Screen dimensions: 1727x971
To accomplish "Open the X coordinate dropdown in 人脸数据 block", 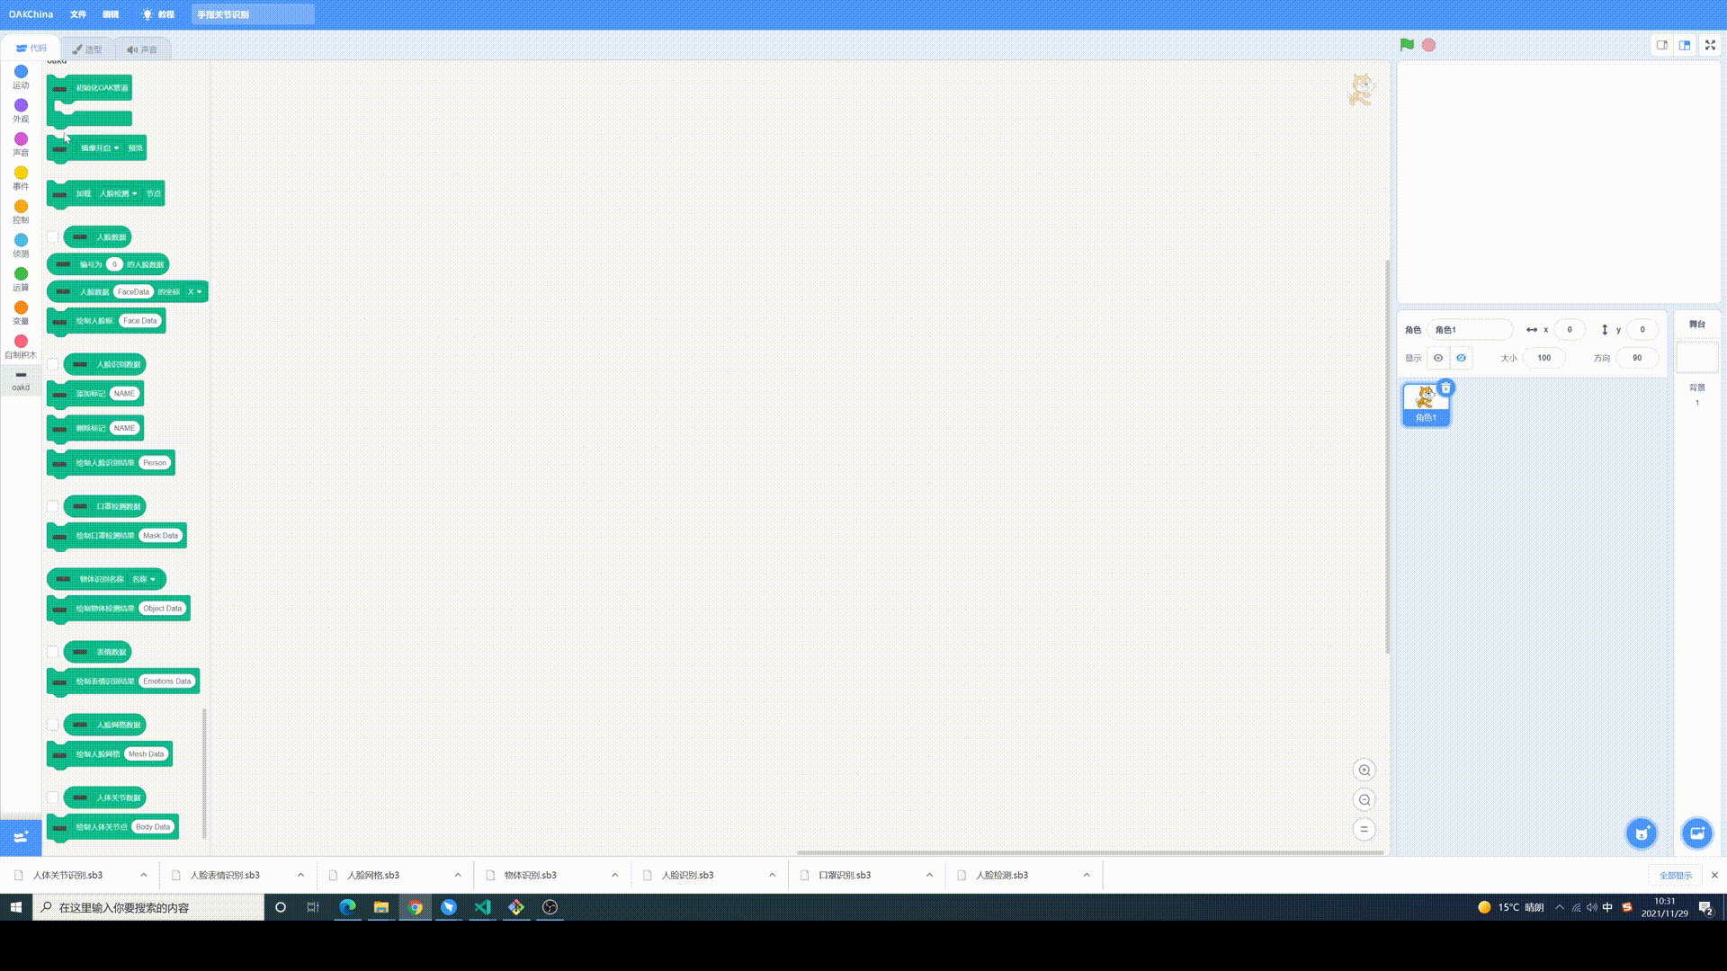I will (x=195, y=292).
